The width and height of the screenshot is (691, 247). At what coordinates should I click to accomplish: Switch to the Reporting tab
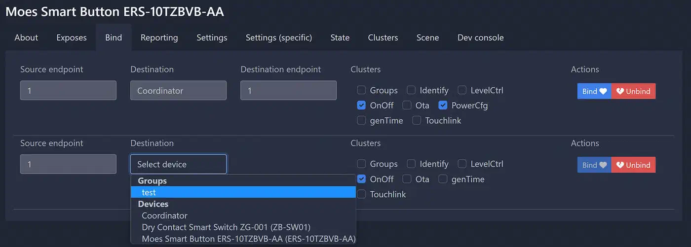pos(159,37)
